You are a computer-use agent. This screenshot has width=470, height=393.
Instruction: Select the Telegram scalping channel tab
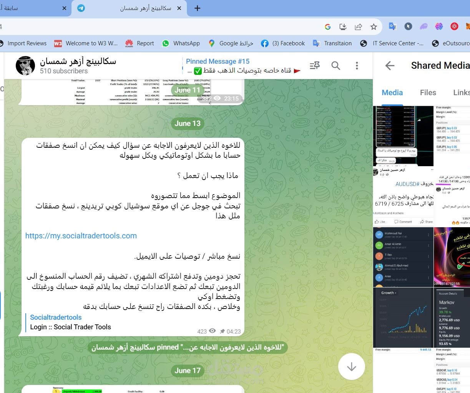point(130,8)
